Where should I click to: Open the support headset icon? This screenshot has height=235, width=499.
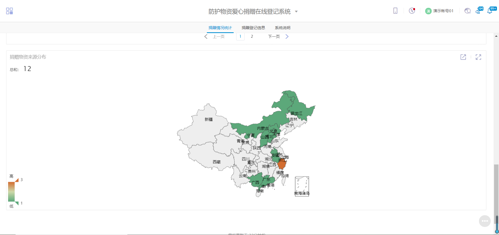(468, 11)
